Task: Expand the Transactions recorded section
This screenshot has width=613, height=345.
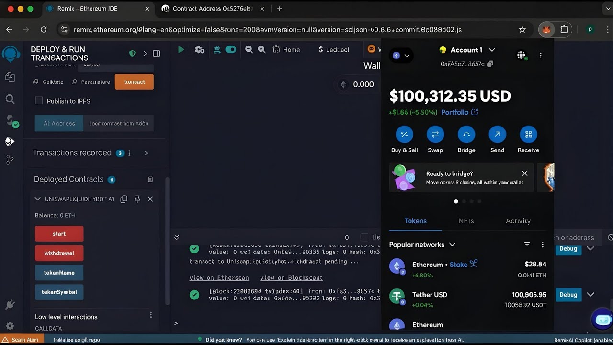Action: click(x=146, y=153)
